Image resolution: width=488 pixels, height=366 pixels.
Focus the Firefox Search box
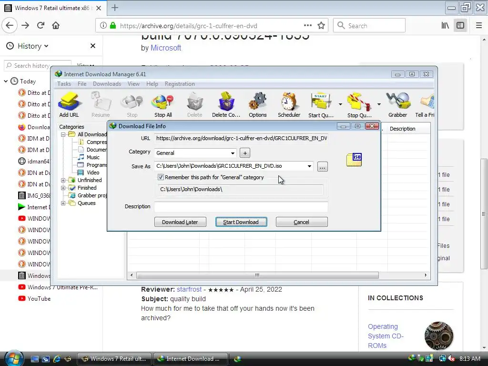(369, 26)
